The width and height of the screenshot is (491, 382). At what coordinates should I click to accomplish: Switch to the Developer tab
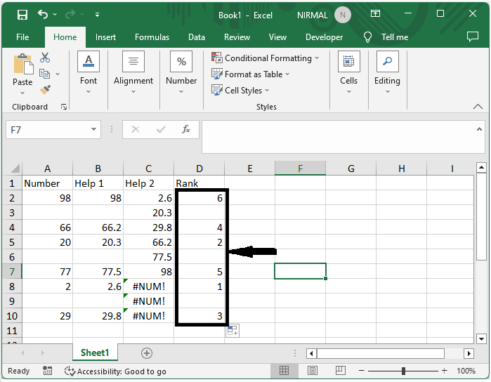324,37
